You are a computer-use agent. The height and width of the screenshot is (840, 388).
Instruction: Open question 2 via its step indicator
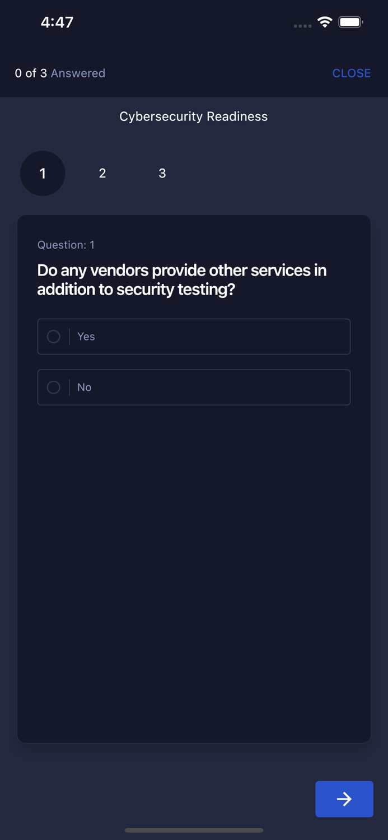(x=102, y=174)
